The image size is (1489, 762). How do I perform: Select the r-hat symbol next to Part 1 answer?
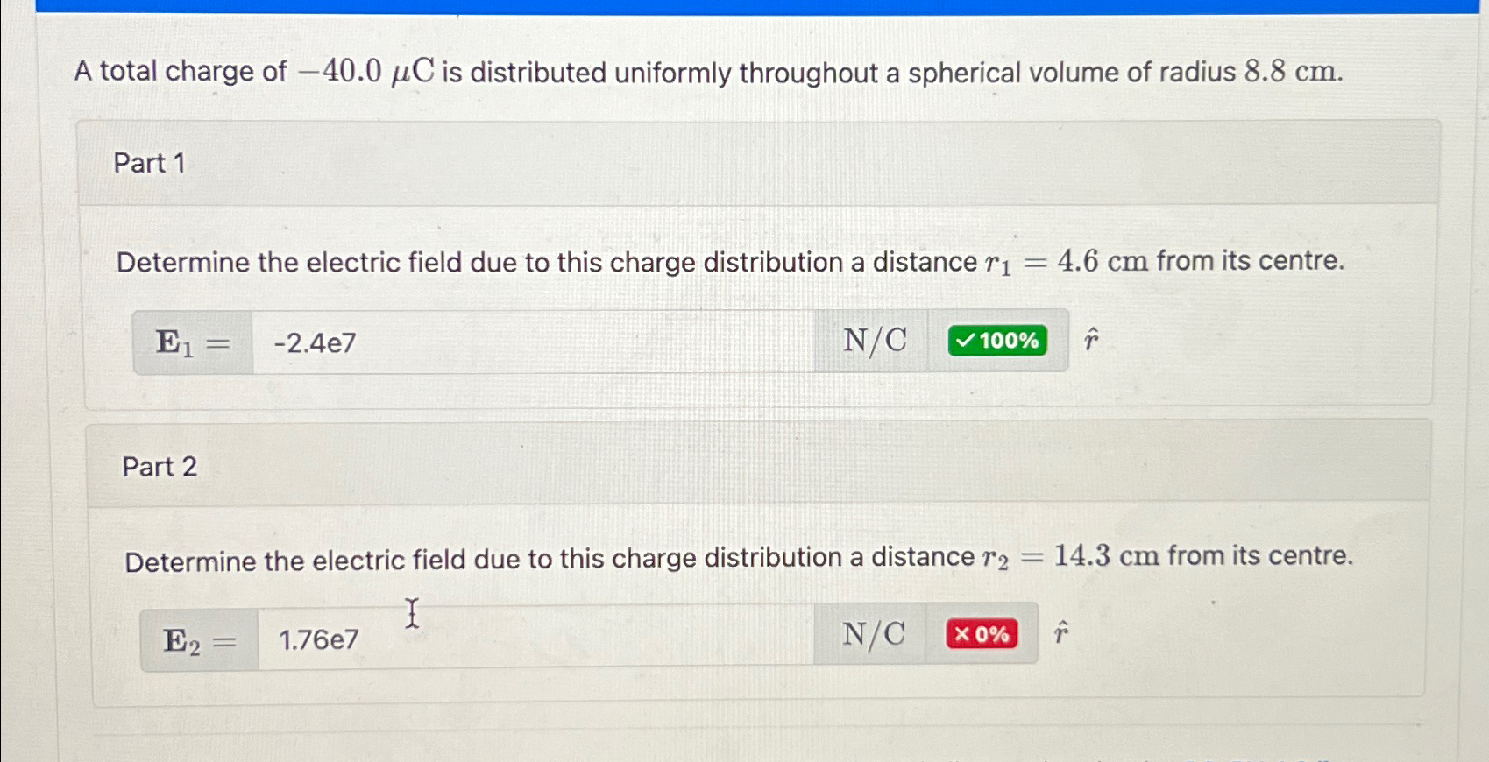click(1089, 340)
